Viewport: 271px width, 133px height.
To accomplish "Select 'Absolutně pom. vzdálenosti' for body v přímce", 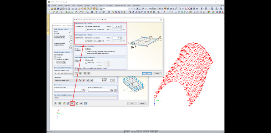I will (86, 41).
